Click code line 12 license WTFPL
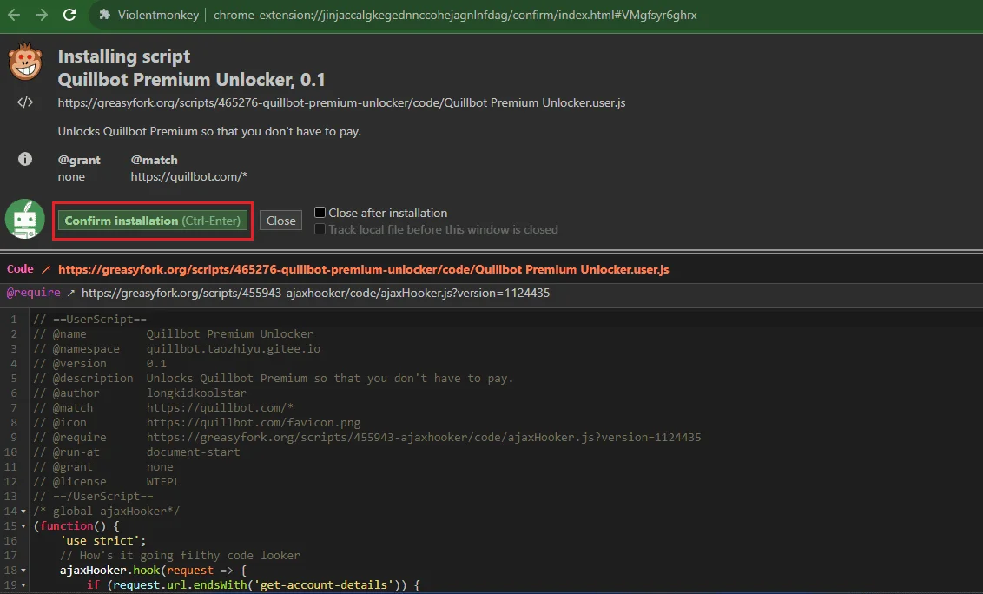The height and width of the screenshot is (594, 983). [x=163, y=482]
